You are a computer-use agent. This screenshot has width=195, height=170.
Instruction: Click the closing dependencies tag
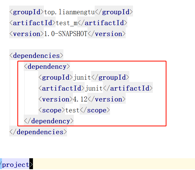point(38,132)
